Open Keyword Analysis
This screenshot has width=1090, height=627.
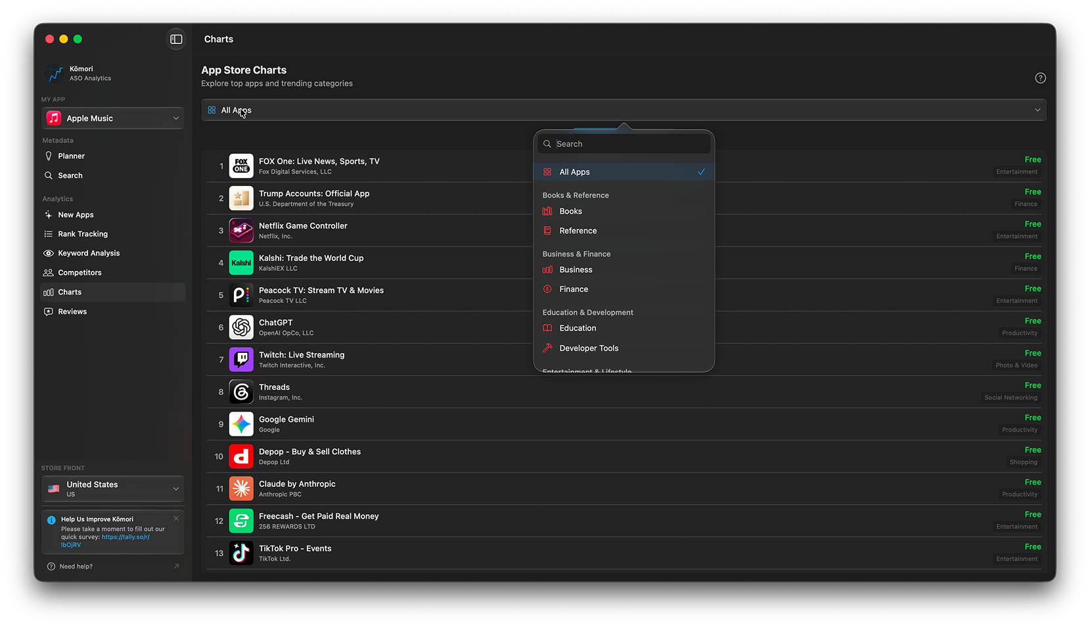[x=113, y=253]
